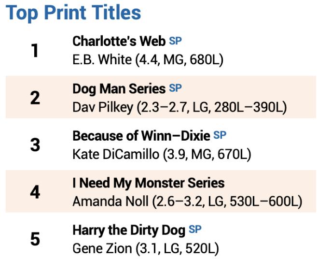Click the E.B. White author line
Screen dimensions: 317x259
pyautogui.click(x=148, y=60)
